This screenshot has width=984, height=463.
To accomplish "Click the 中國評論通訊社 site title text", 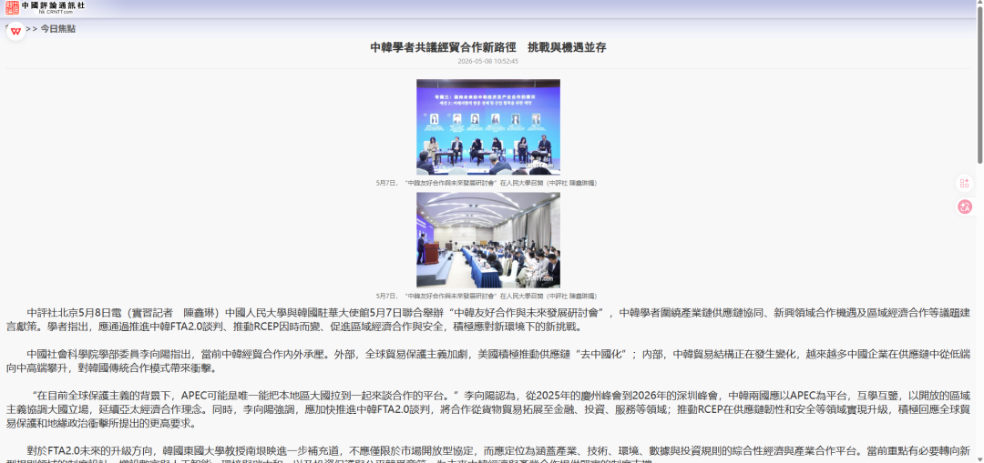I will point(53,5).
